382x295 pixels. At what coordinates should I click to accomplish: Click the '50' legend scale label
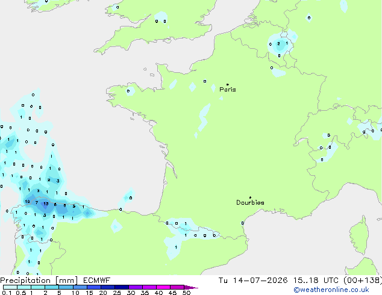(x=186, y=293)
